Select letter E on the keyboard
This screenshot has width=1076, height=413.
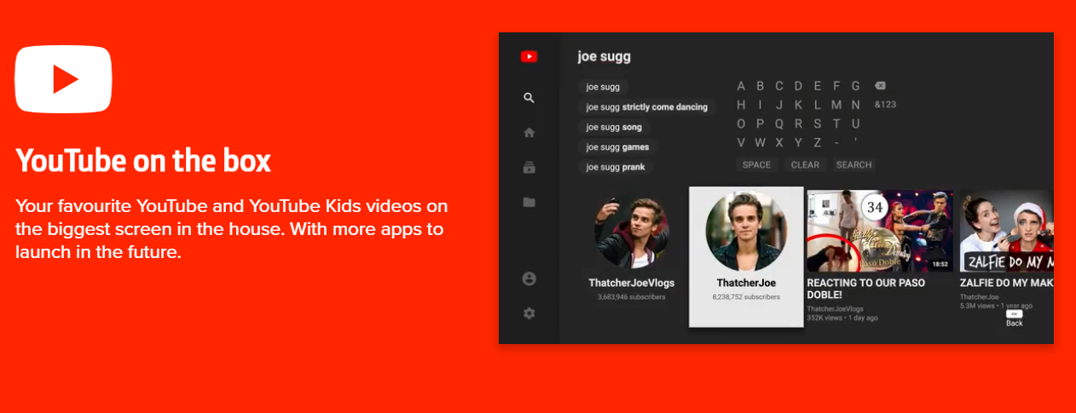818,86
